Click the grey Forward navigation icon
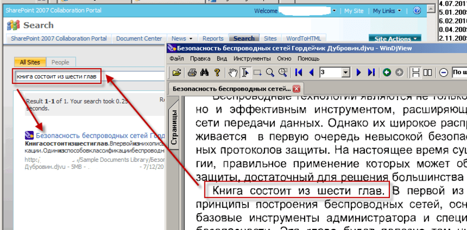Viewport: 467px width, 230px height. [x=399, y=72]
